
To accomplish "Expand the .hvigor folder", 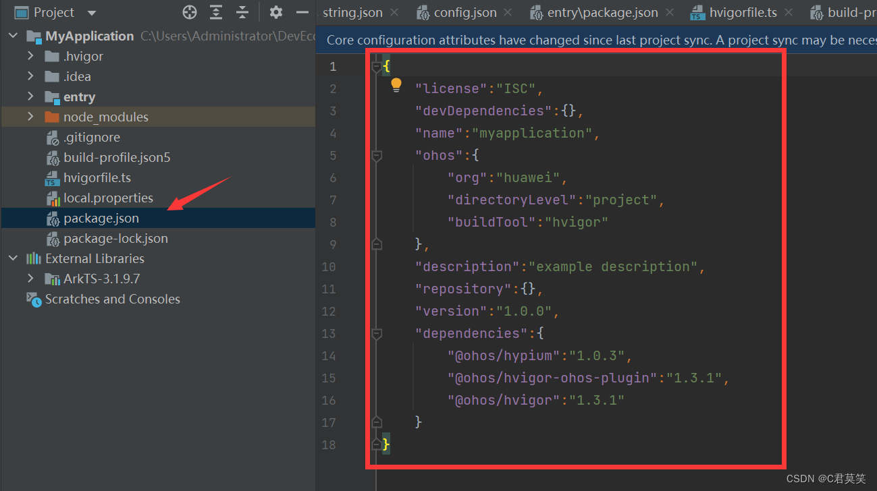I will click(x=30, y=56).
